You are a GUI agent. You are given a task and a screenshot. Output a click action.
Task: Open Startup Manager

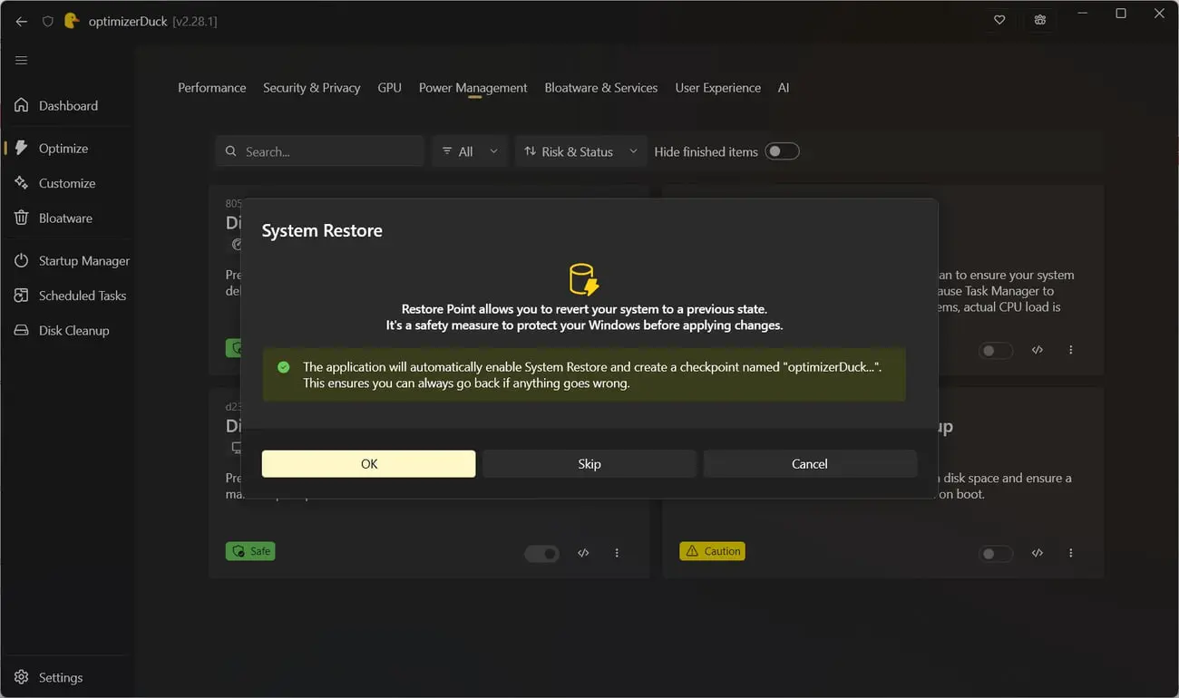(x=68, y=260)
